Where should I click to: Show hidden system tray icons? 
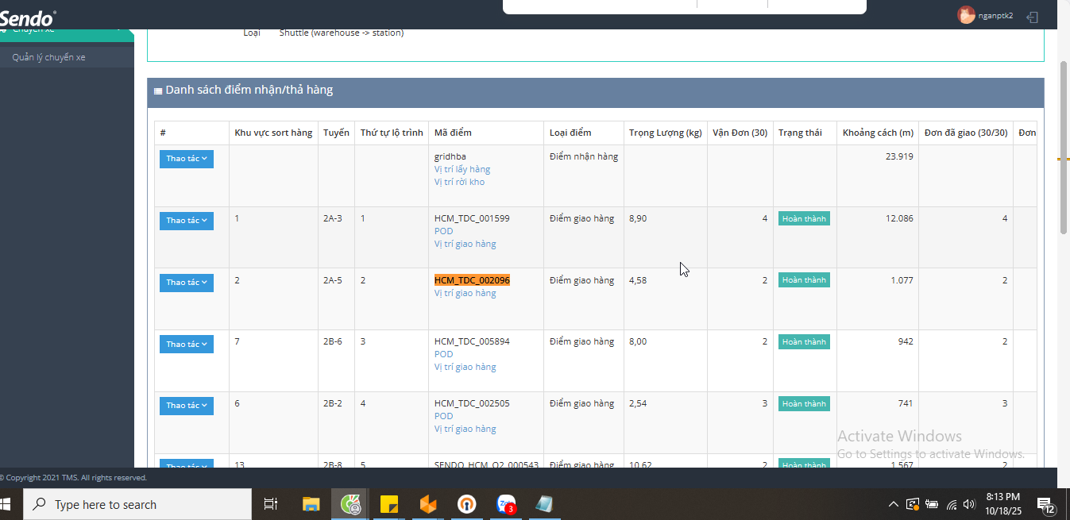pyautogui.click(x=894, y=504)
